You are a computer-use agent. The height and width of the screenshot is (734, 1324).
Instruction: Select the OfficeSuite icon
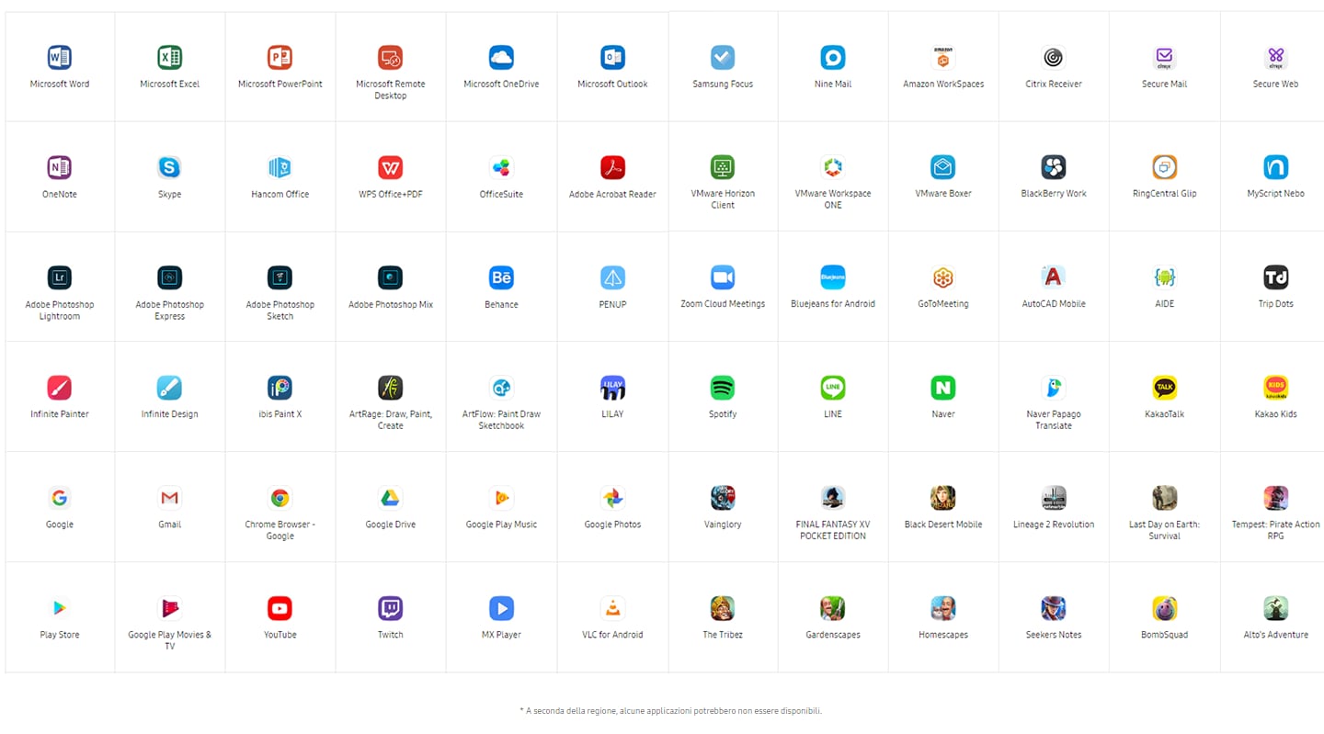[x=501, y=167]
